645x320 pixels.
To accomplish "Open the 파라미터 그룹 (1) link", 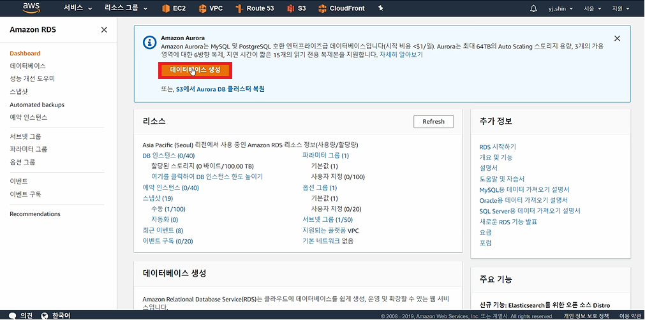I will point(325,156).
